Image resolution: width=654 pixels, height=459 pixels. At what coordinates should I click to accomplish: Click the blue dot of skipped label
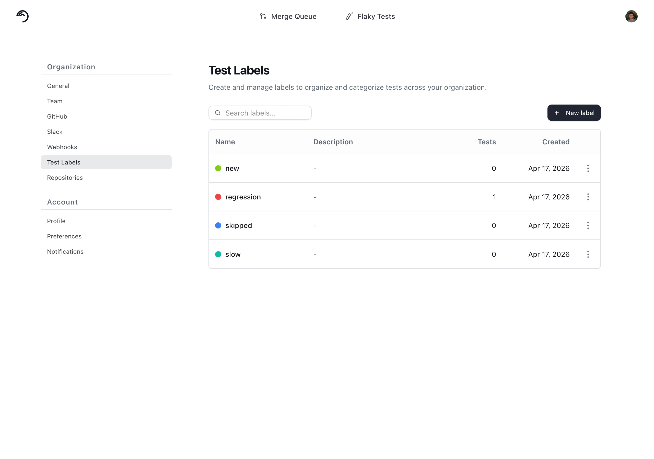pyautogui.click(x=218, y=225)
